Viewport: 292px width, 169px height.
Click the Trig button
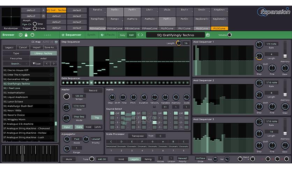click(x=97, y=117)
